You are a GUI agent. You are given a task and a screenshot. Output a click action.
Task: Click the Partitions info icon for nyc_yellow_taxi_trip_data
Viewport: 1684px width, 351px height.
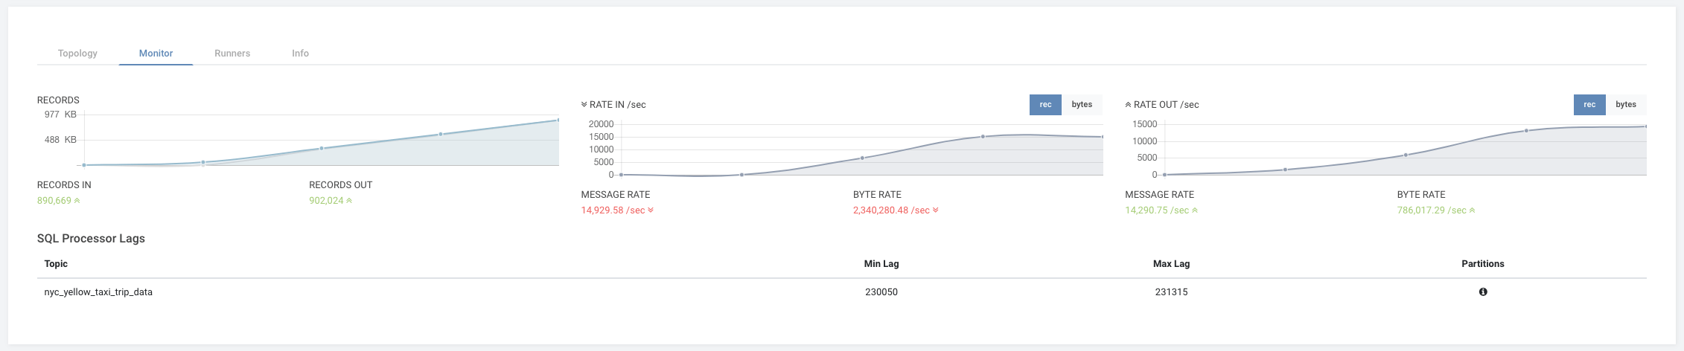coord(1483,292)
